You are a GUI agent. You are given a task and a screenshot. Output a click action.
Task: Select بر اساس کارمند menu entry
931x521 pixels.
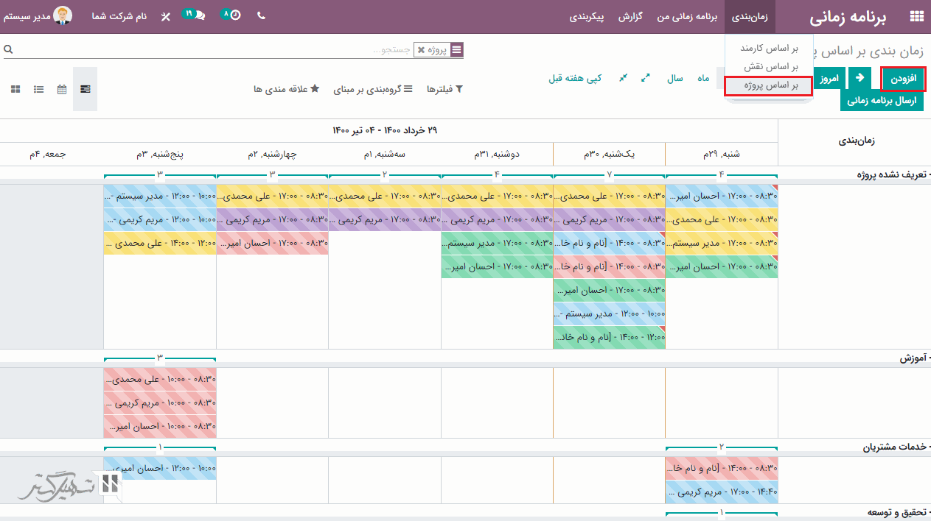[769, 49]
